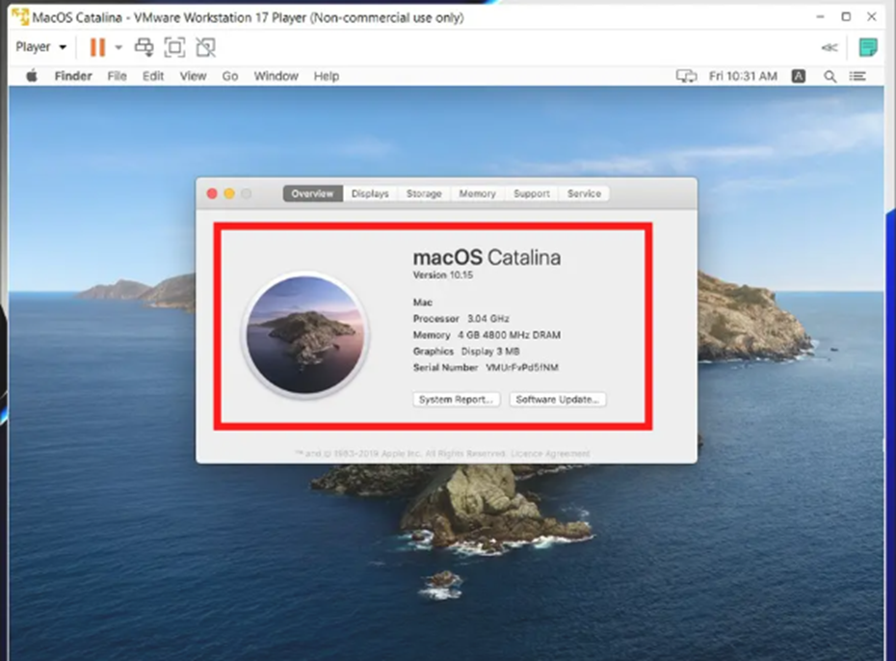Open the File menu
This screenshot has width=896, height=661.
pyautogui.click(x=118, y=76)
